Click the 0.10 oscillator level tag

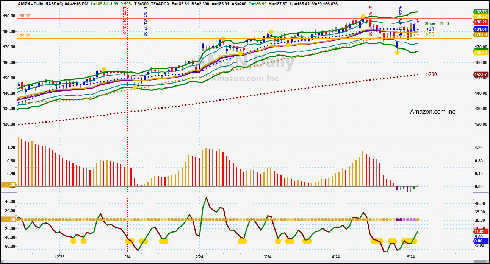pos(9,219)
